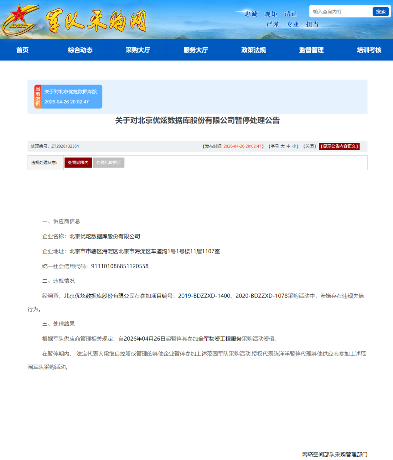Click the 全军物资工程服务 text
Viewport: 393px width, 460px height.
click(220, 339)
